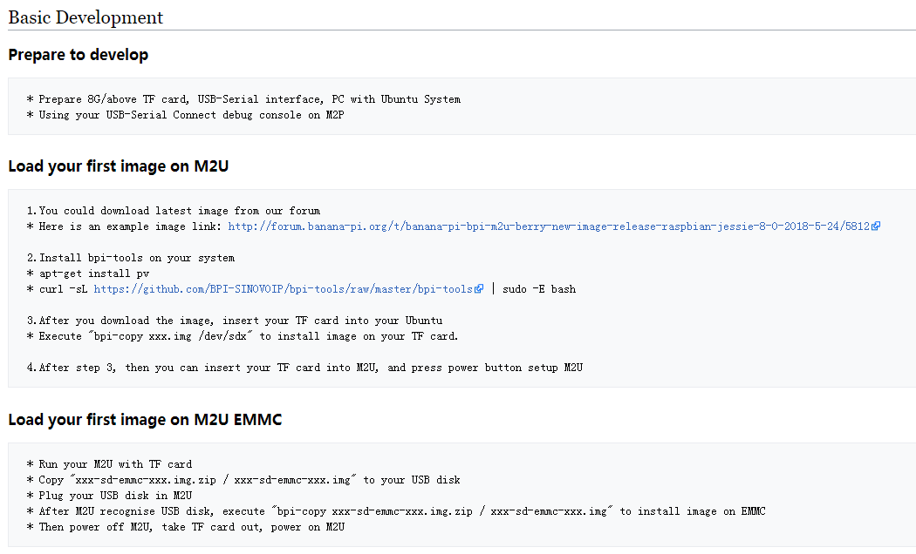Click the Prepare to develop heading
The height and width of the screenshot is (554, 916).
tap(79, 55)
